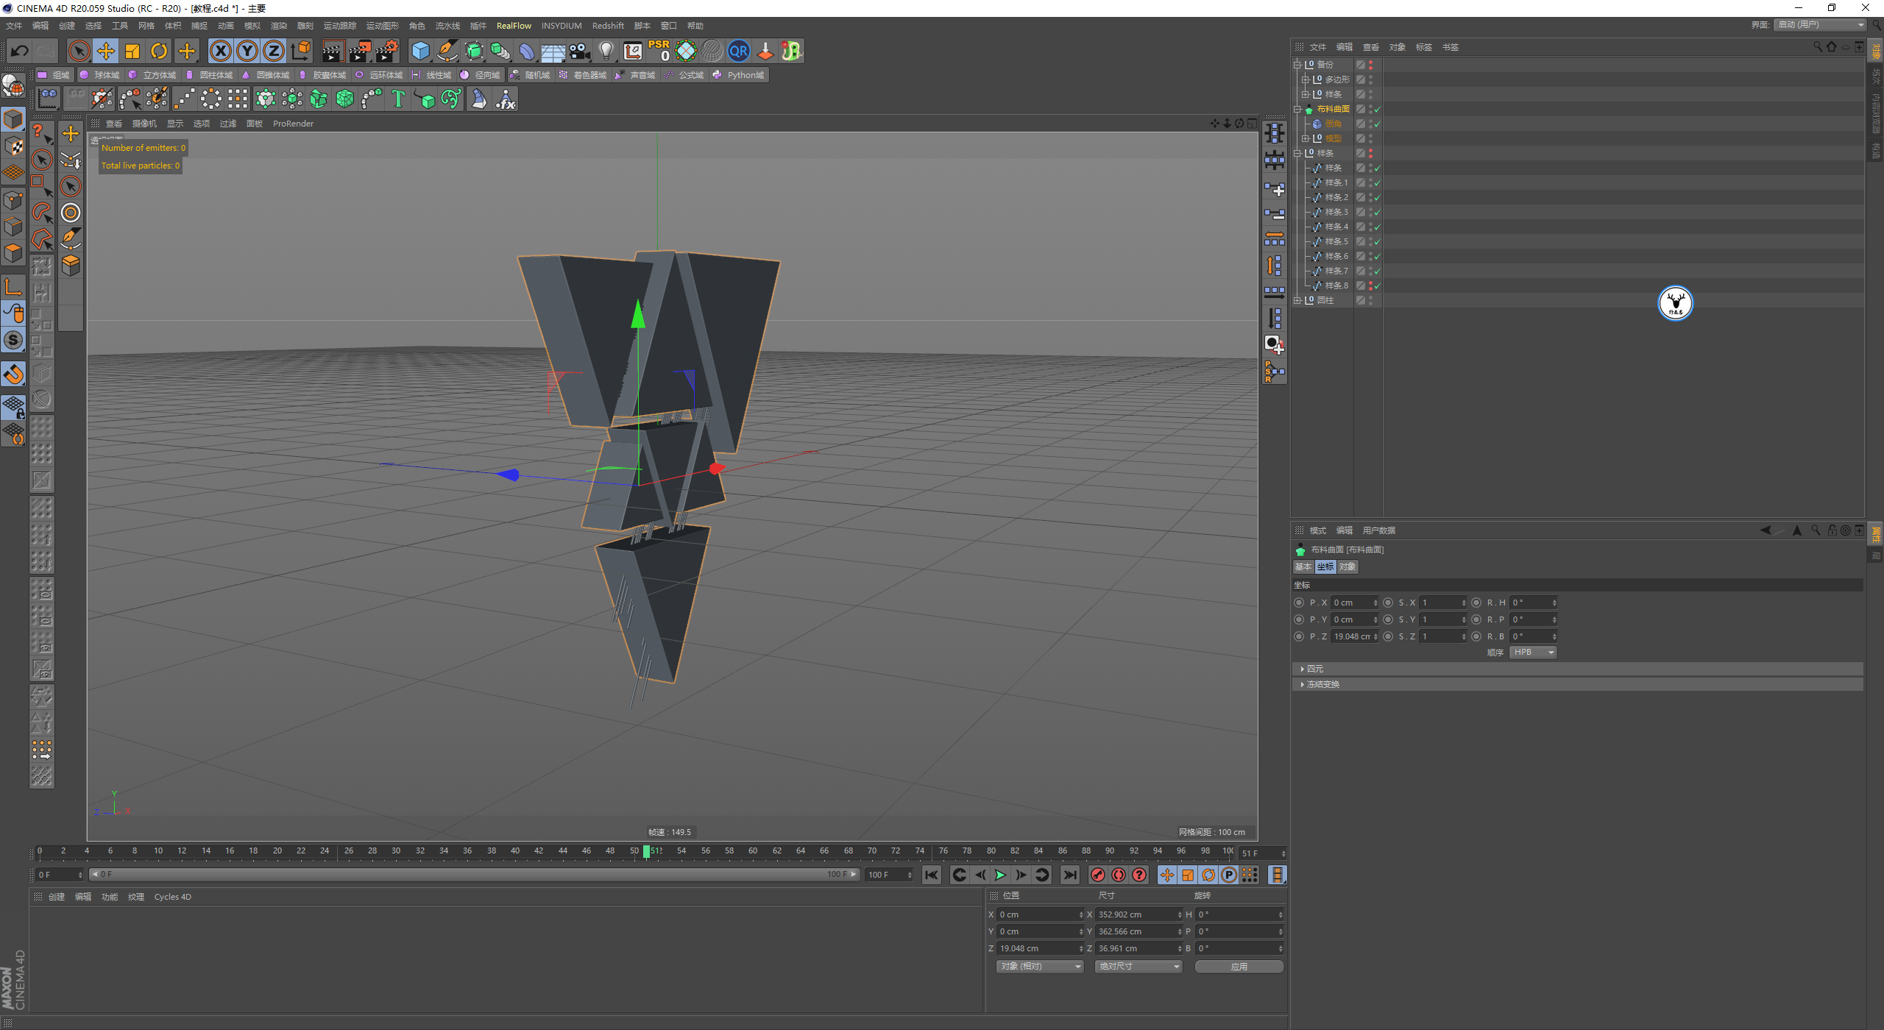Viewport: 1884px width, 1030px height.
Task: Switch to the 对象 attributes tab
Action: 1347,566
